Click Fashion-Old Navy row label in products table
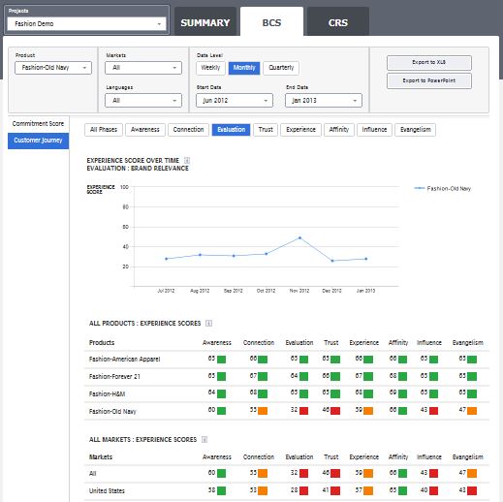 pos(112,412)
